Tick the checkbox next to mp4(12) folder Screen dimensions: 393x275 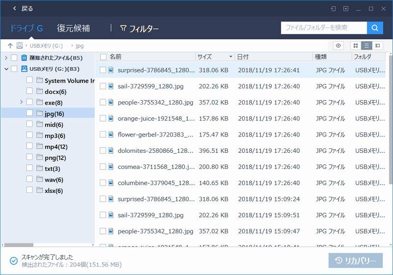29,147
